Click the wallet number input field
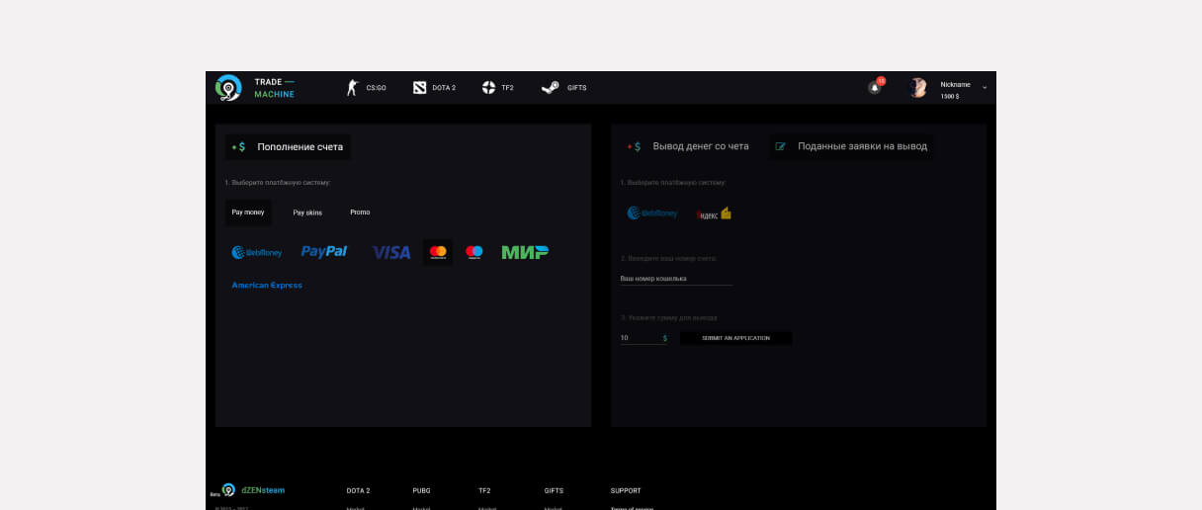 coord(676,279)
